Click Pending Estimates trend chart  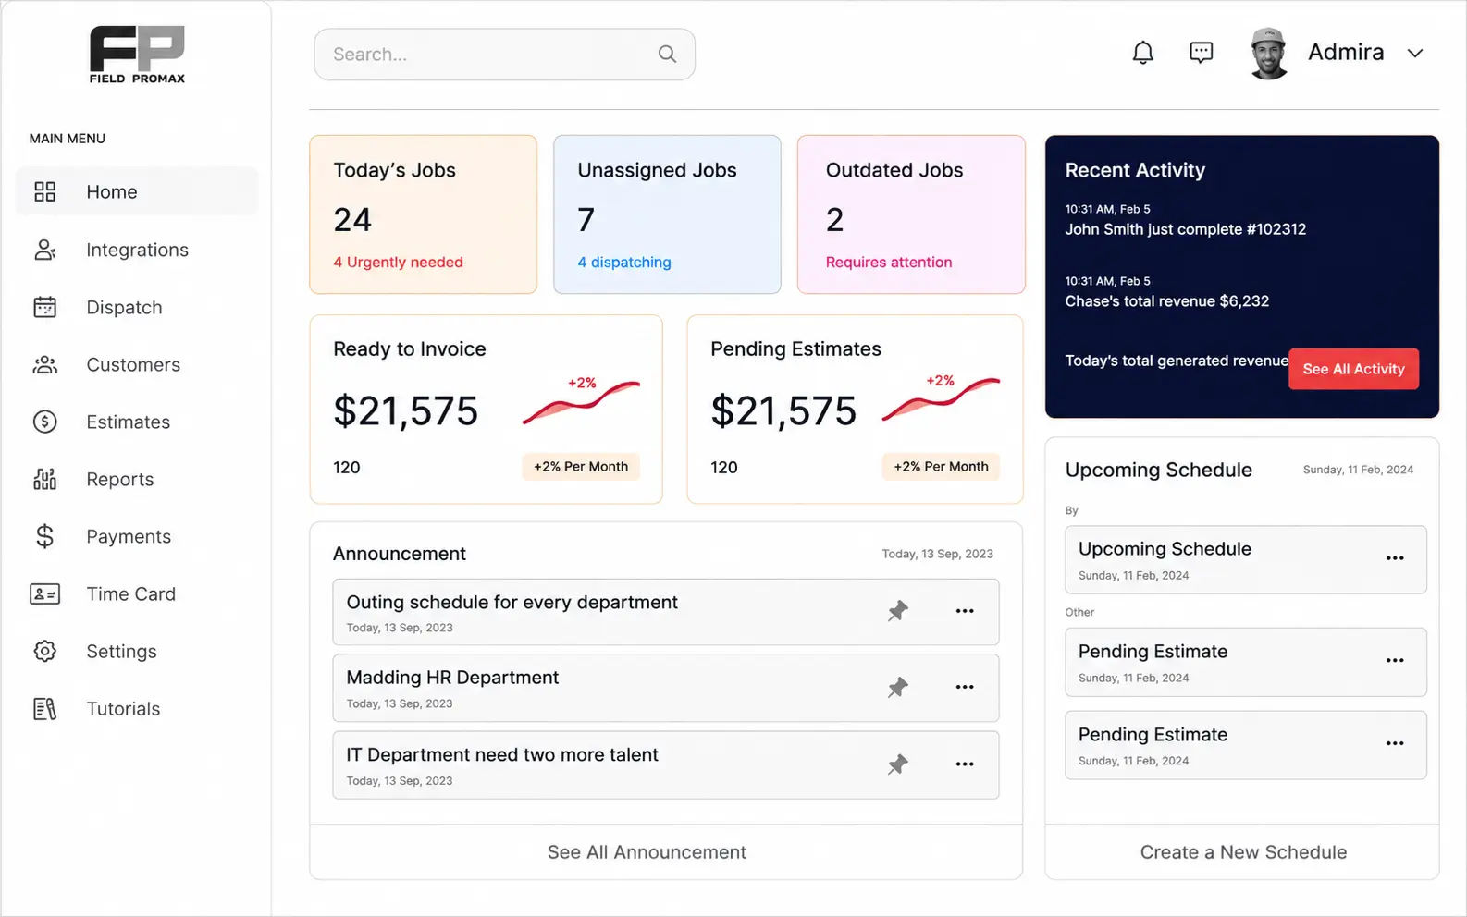tap(941, 398)
